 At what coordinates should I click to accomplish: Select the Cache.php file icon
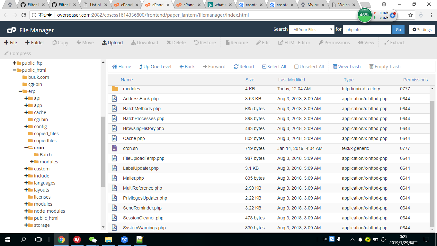pos(114,138)
